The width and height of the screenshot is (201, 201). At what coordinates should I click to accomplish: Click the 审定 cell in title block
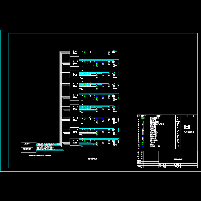coord(140,167)
